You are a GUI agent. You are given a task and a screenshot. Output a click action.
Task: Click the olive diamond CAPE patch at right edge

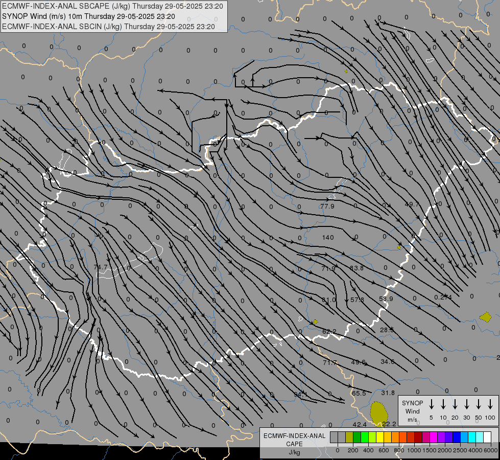485,317
